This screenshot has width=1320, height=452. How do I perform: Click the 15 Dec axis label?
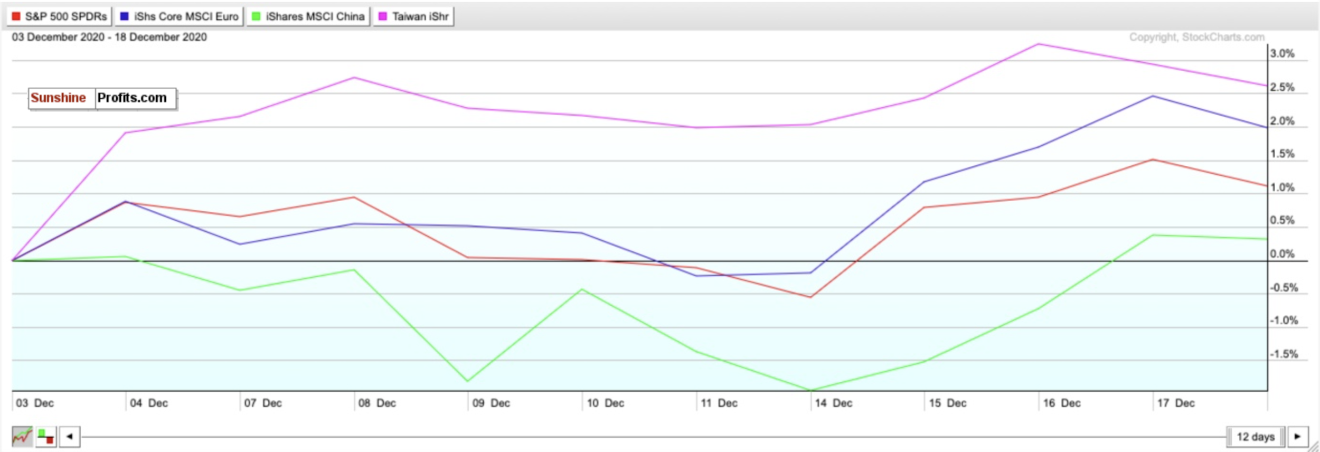[948, 403]
